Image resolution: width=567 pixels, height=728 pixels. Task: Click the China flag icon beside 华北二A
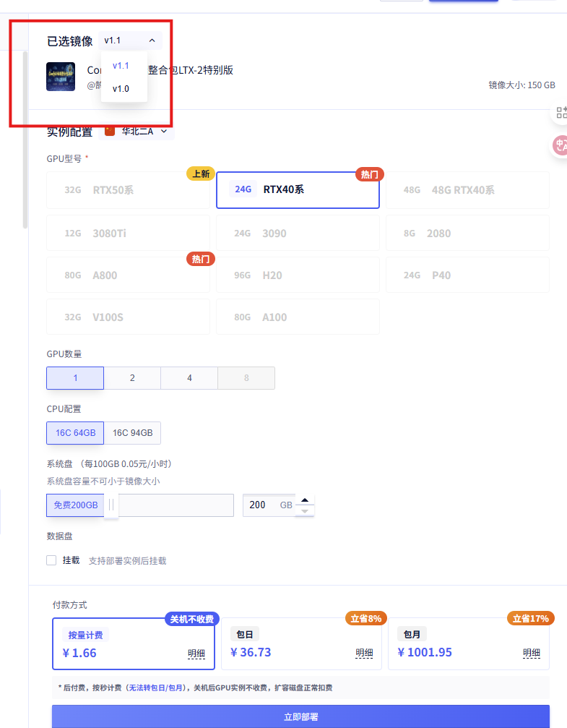click(110, 131)
